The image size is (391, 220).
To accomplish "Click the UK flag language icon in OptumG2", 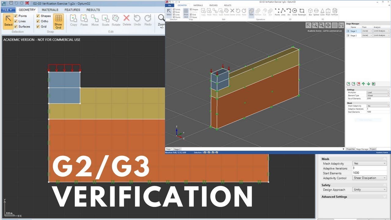I will pyautogui.click(x=27, y=3).
